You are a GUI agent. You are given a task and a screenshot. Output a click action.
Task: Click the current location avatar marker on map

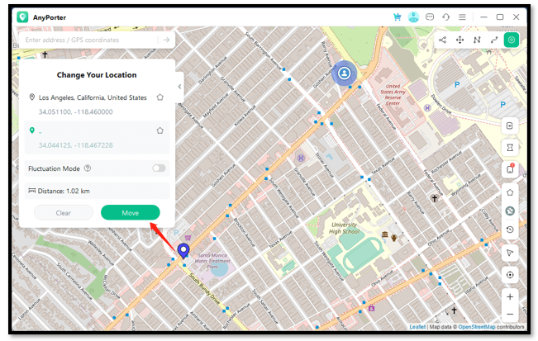(344, 73)
